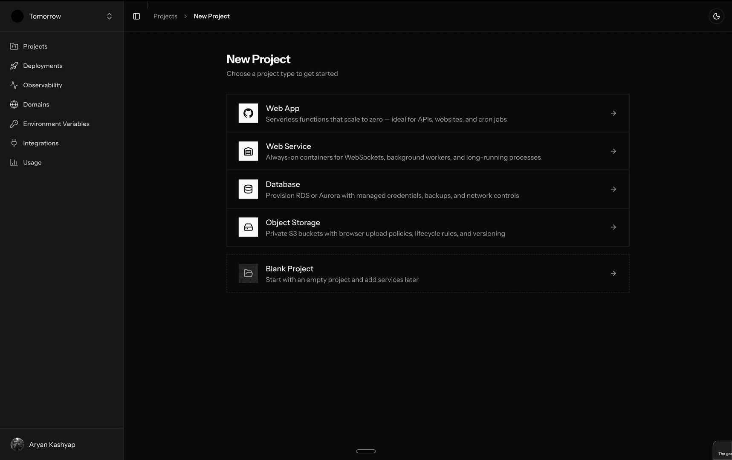
Task: Click 'Start with an empty project' description
Action: click(x=342, y=280)
